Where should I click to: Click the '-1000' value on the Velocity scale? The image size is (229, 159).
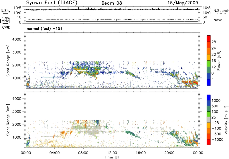tap(217, 139)
